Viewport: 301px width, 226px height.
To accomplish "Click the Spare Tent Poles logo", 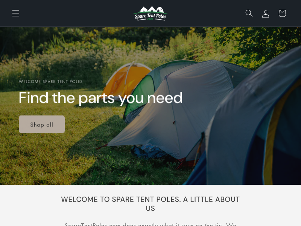I will [150, 13].
